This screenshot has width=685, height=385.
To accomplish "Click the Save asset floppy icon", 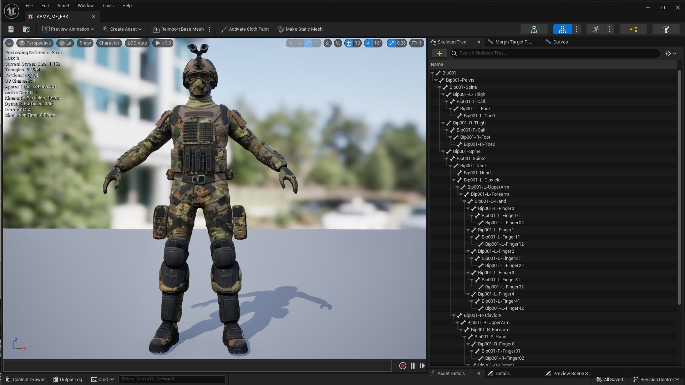I will [x=11, y=29].
